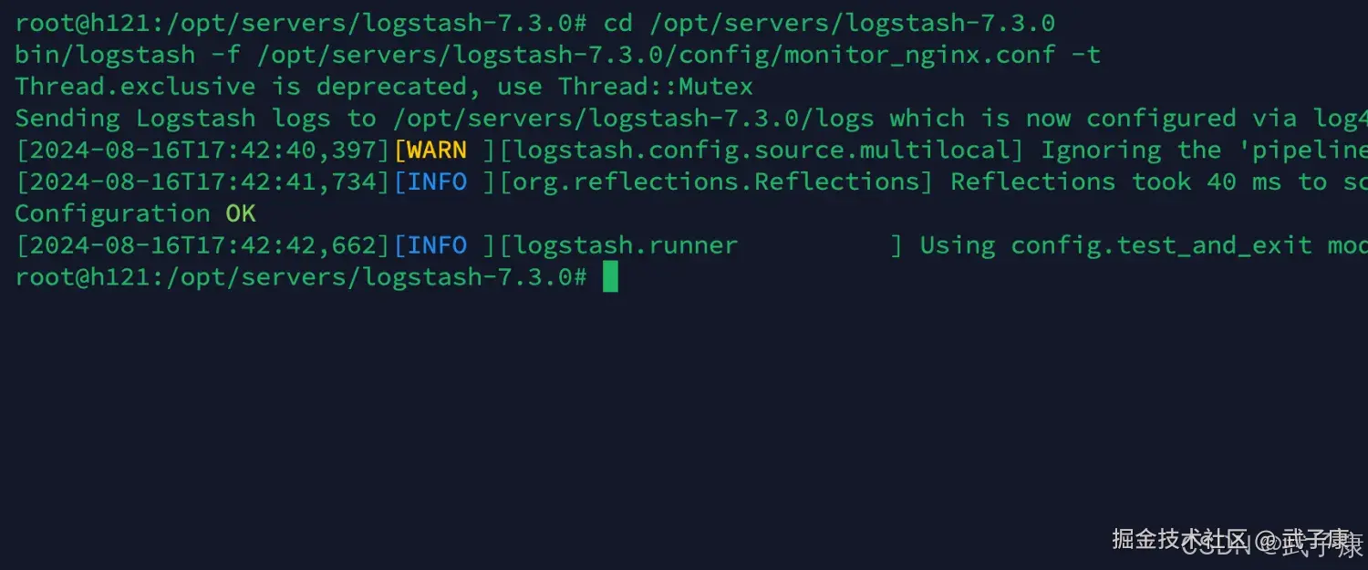The height and width of the screenshot is (570, 1368).
Task: Click the INFO label on the logstash.runner line
Action: [x=437, y=245]
